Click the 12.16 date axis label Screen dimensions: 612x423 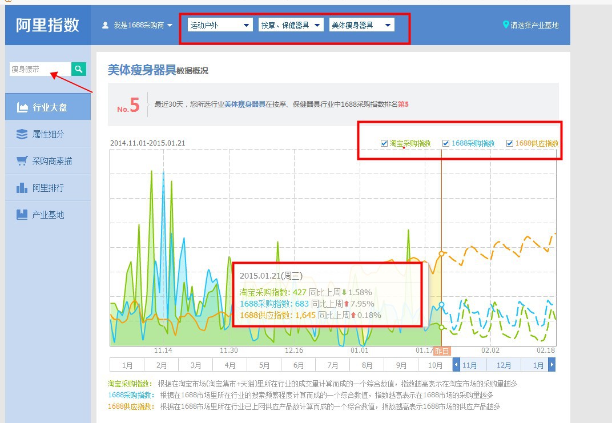pos(294,351)
